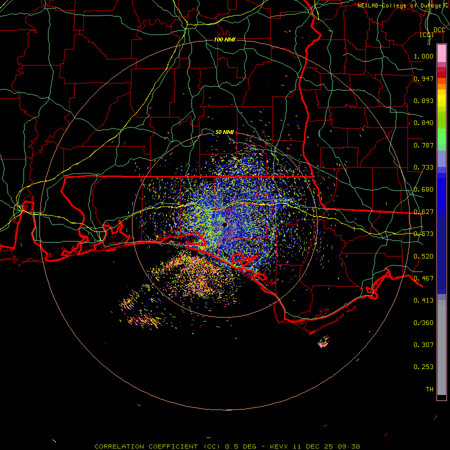Pick the light pink color bar segment
Viewport: 450px width, 450px height.
pos(441,53)
